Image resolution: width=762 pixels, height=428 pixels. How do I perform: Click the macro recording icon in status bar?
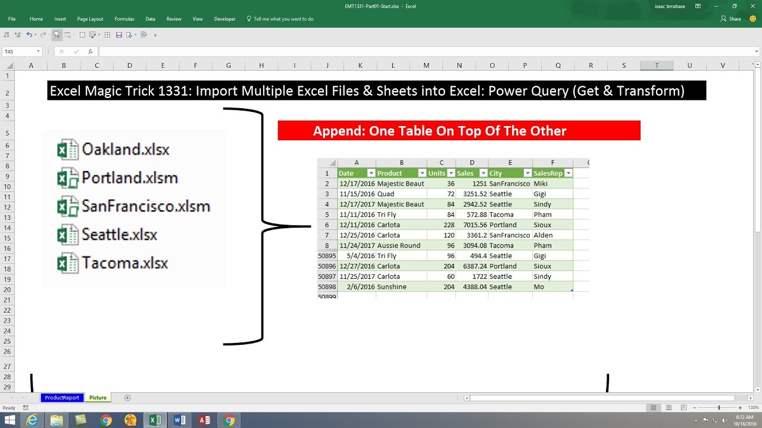[x=26, y=408]
